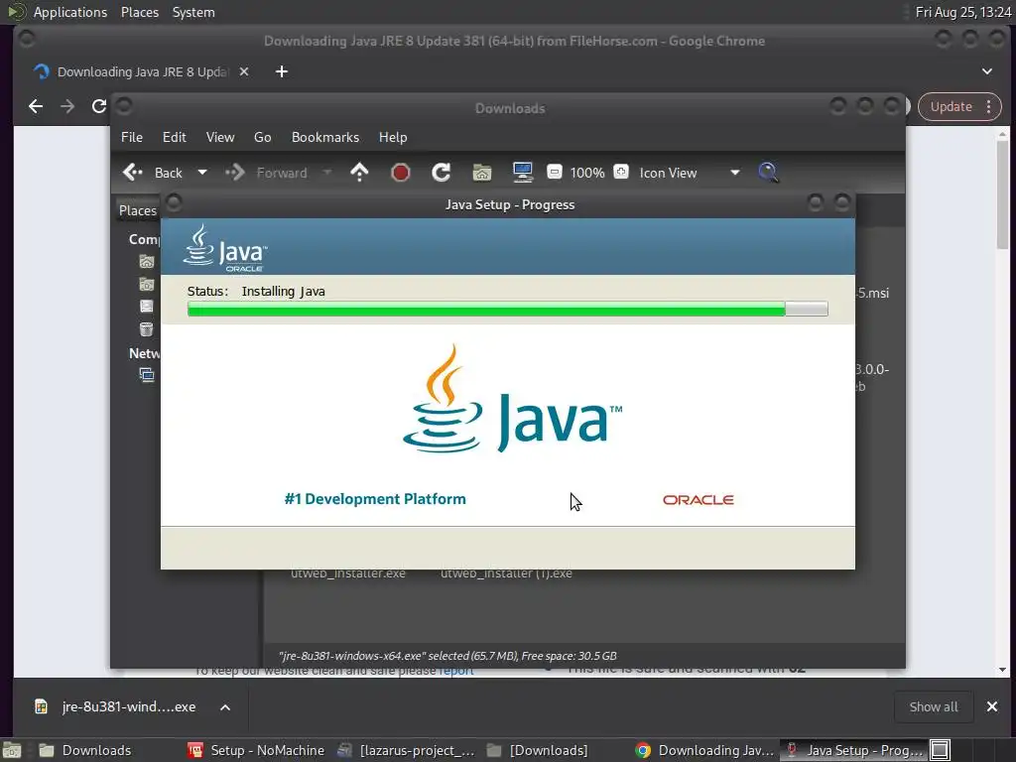Viewport: 1016px width, 762px height.
Task: Open the Bookmarks menu
Action: 325,137
